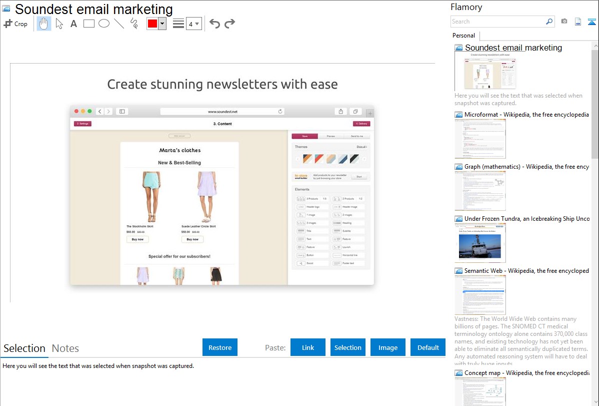Click the Paste Image button
Image resolution: width=599 pixels, height=406 pixels.
[x=387, y=347]
